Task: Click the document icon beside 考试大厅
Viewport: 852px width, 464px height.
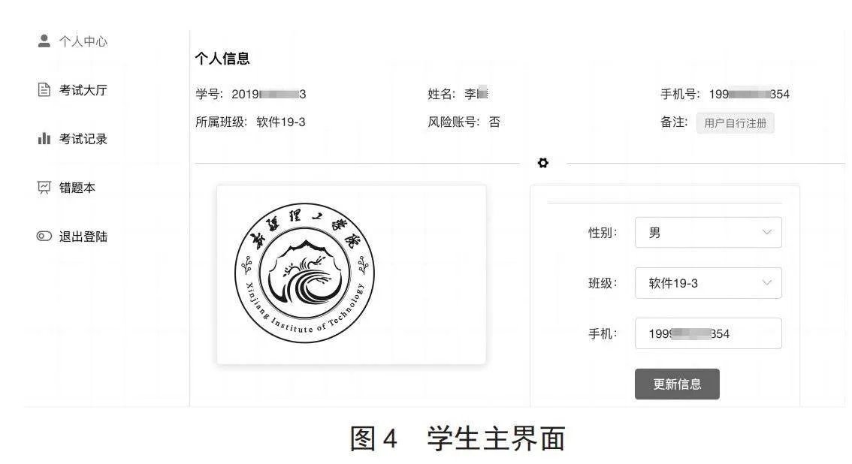Action: coord(44,89)
